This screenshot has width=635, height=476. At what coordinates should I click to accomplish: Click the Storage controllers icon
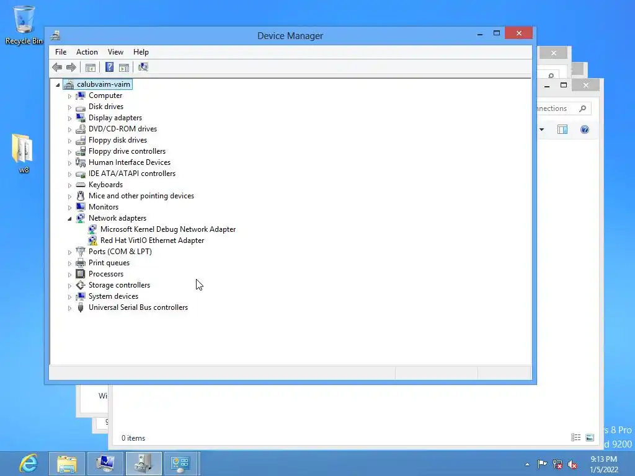pos(81,285)
